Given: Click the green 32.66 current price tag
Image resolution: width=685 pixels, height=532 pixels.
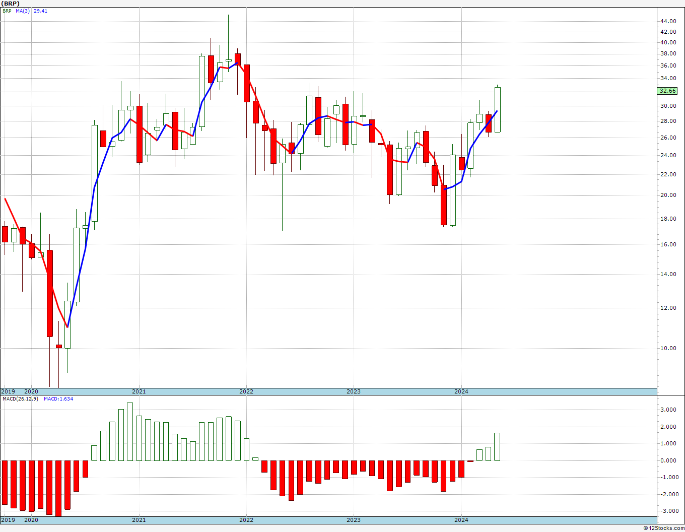Looking at the screenshot, I should click(x=668, y=91).
